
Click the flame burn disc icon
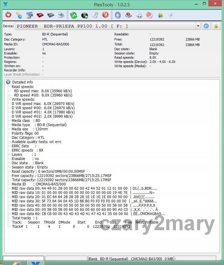[x=149, y=15]
